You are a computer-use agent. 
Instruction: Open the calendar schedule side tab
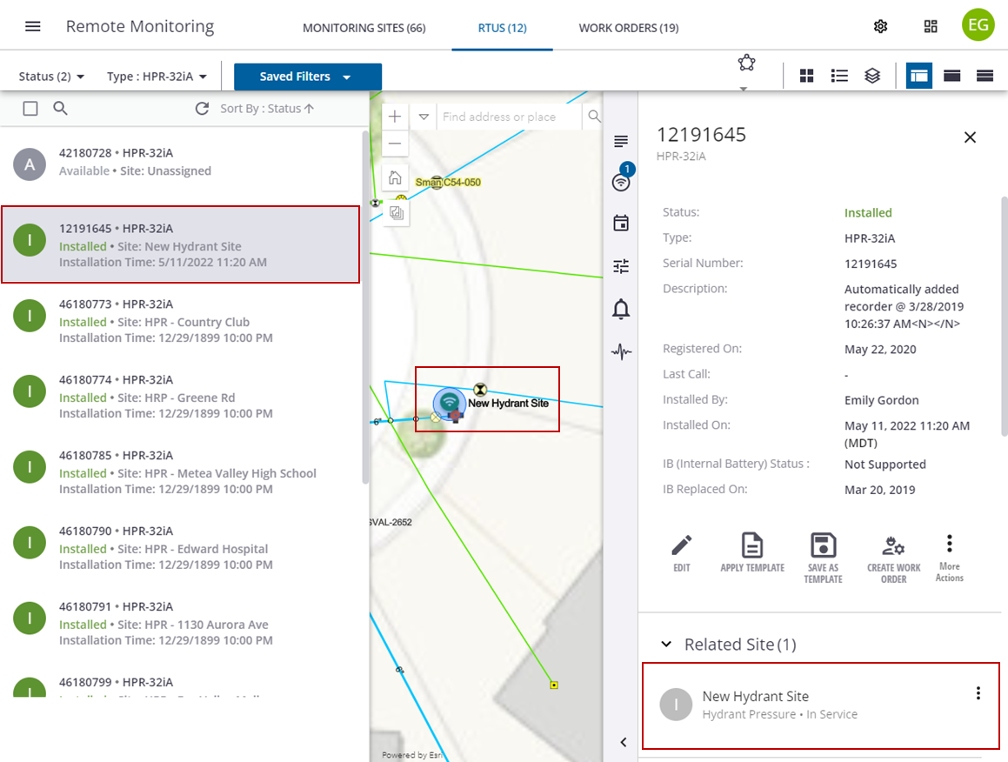(x=621, y=224)
